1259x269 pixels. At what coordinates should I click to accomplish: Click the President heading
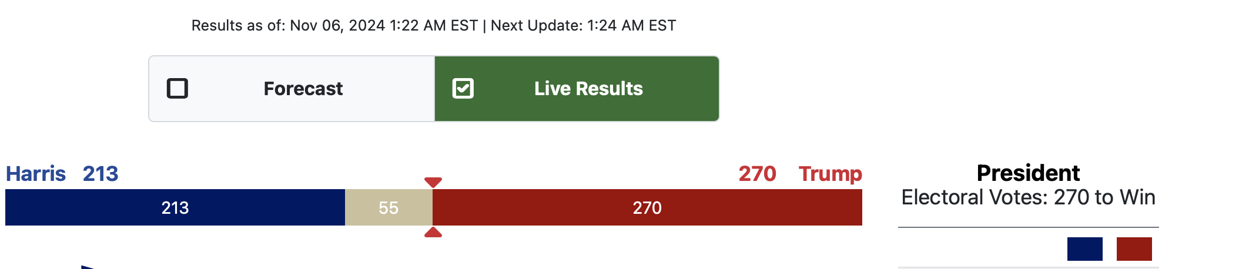pos(1028,173)
